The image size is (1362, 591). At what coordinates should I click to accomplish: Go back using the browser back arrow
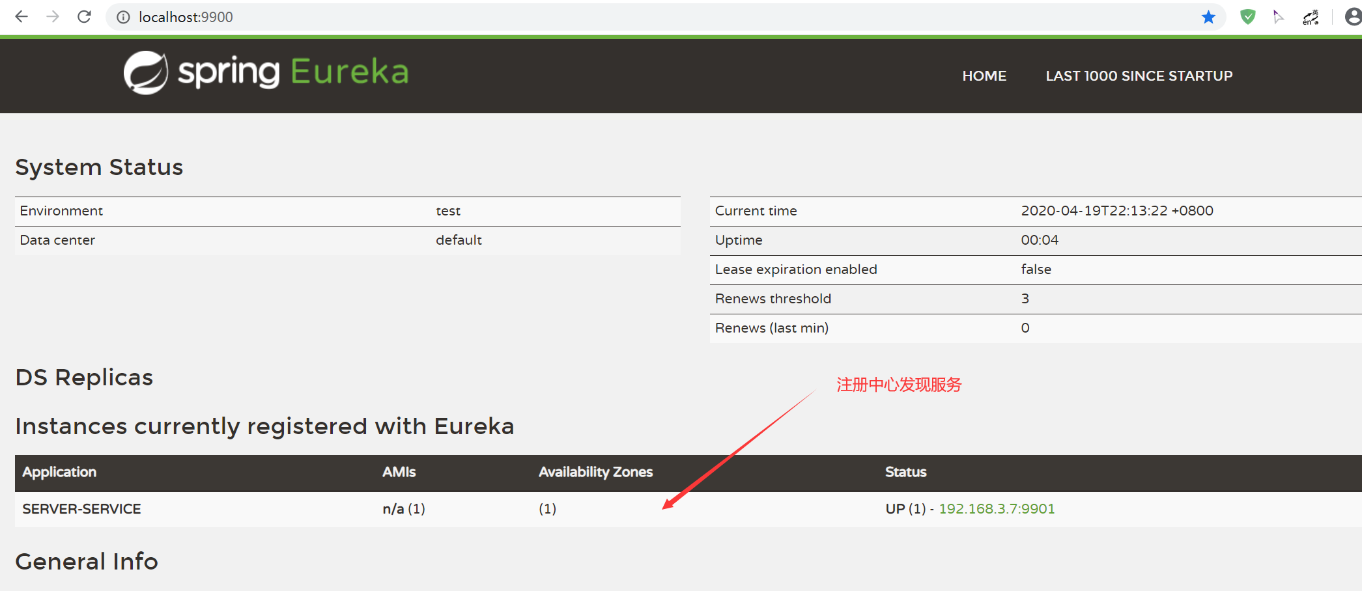coord(21,17)
